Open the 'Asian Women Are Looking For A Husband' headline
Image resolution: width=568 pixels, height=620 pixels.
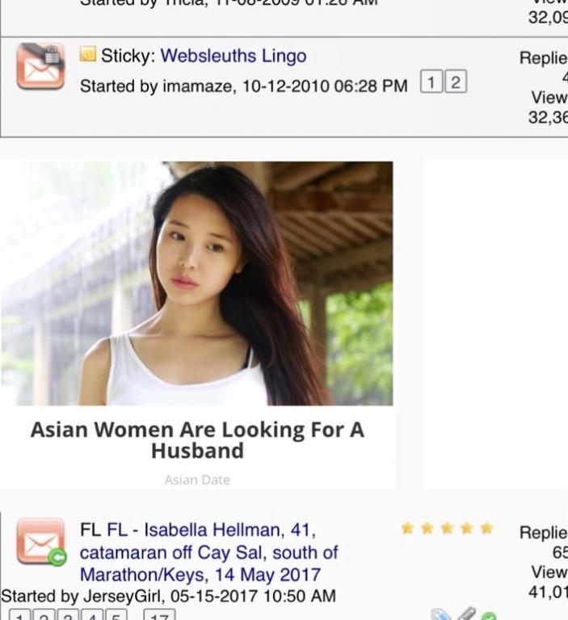point(197,440)
